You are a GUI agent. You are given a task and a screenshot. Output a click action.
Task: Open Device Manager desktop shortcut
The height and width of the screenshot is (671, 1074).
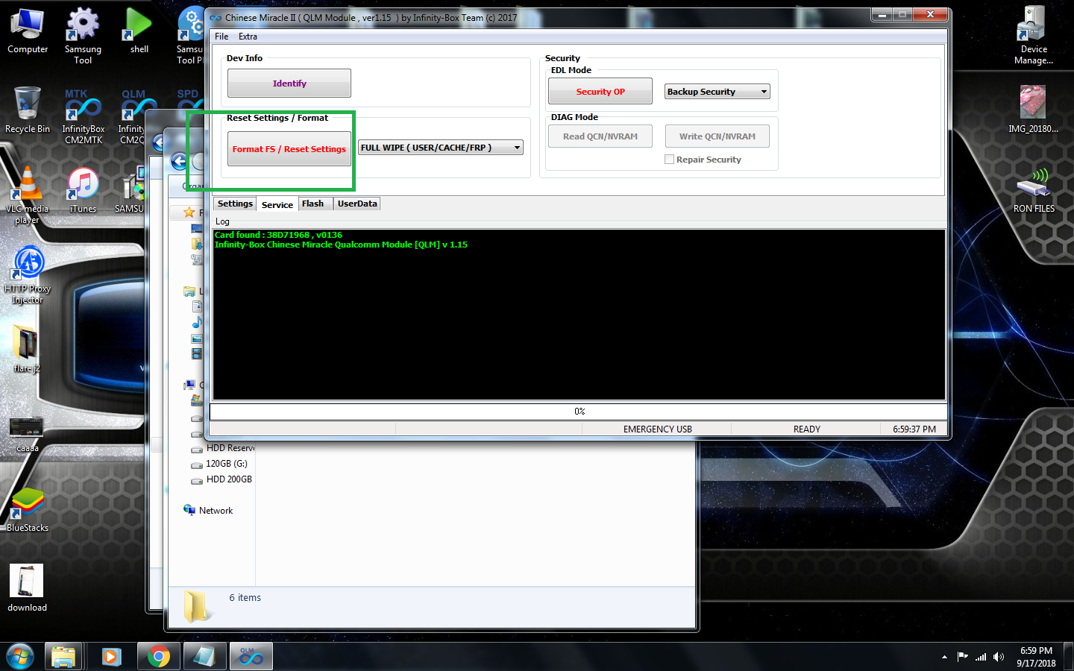(1034, 36)
